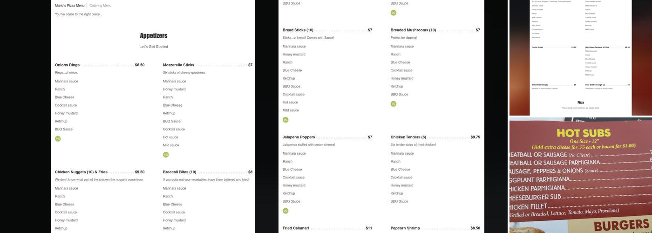
Task: Open the Hot Subs menu photo
Action: click(581, 175)
